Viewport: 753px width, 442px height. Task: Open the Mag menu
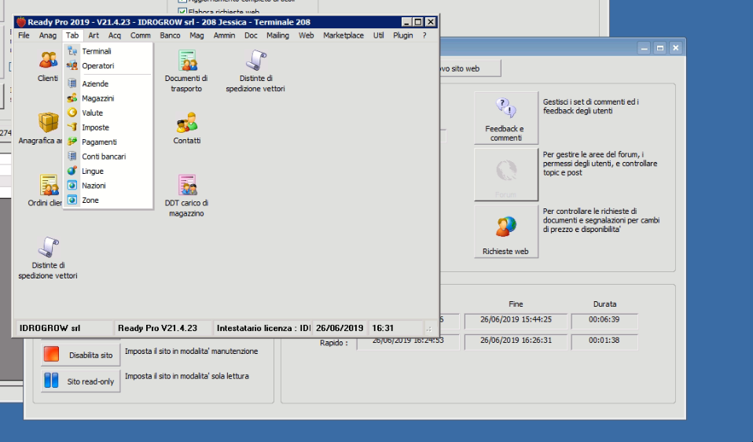[x=197, y=35]
